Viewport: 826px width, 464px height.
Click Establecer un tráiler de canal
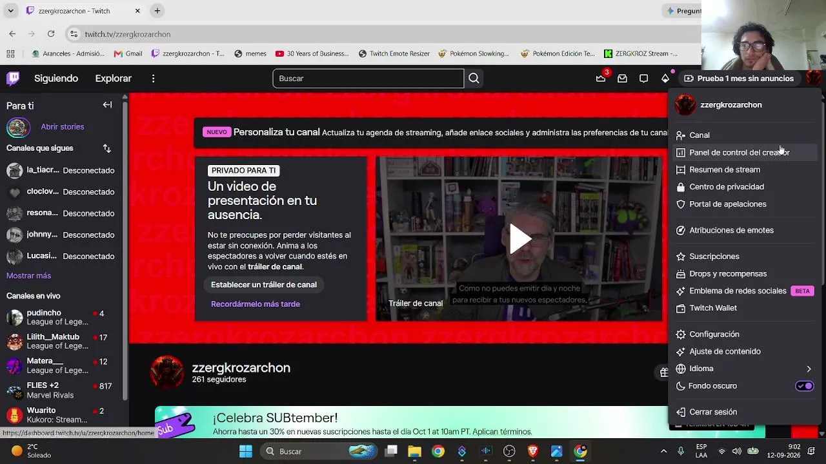coord(264,285)
